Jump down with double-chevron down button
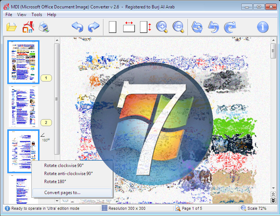 pyautogui.click(x=273, y=200)
